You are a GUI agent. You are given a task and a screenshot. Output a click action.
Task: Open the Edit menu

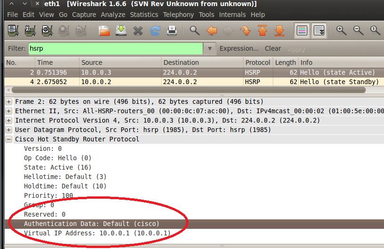pyautogui.click(x=28, y=15)
